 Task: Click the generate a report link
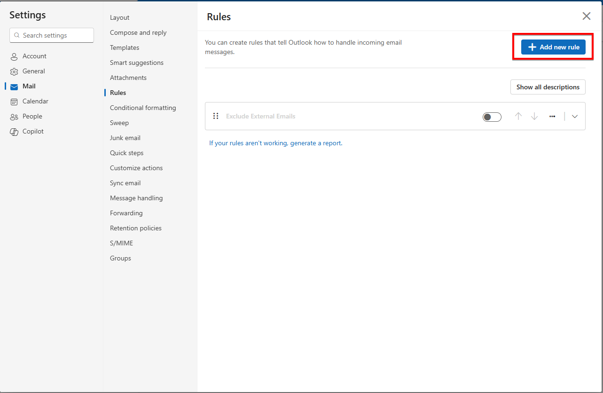coord(316,143)
